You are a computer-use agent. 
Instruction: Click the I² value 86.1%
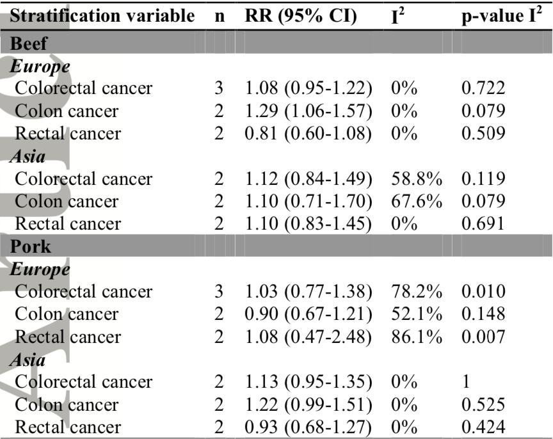pos(417,337)
